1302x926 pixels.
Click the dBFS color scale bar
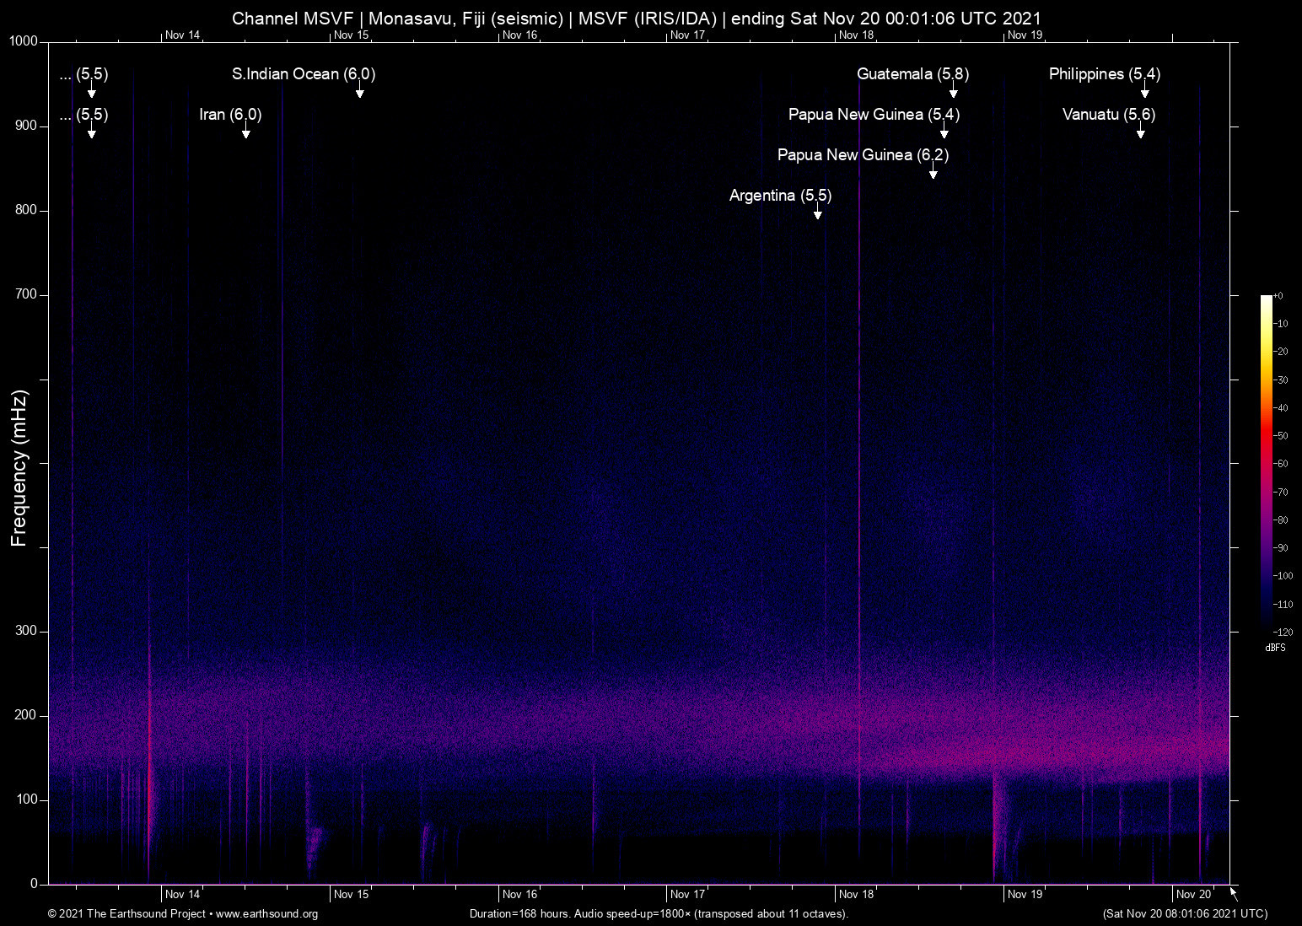coord(1267,464)
